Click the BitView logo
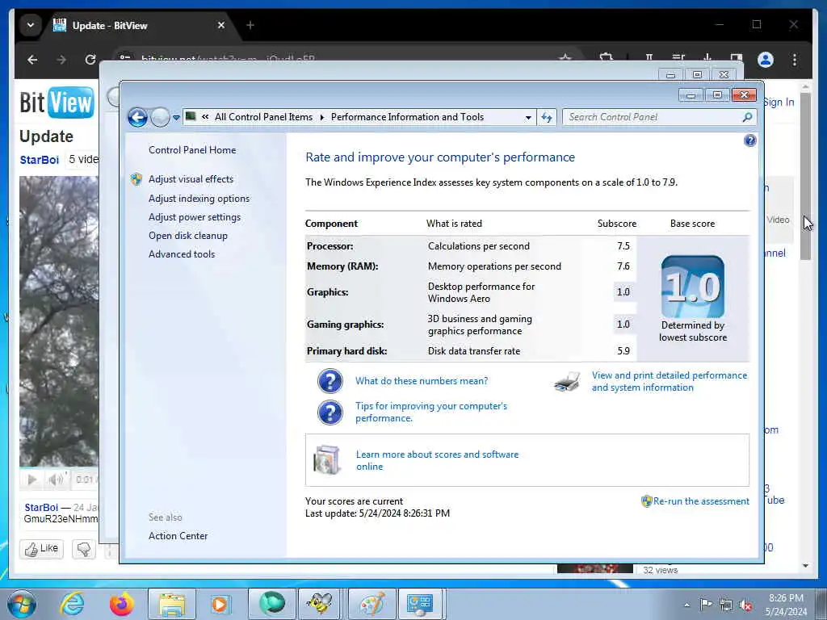827x620 pixels. tap(57, 103)
